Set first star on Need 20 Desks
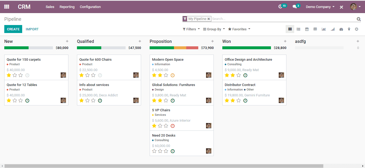The height and width of the screenshot is (168, 365). click(x=154, y=151)
